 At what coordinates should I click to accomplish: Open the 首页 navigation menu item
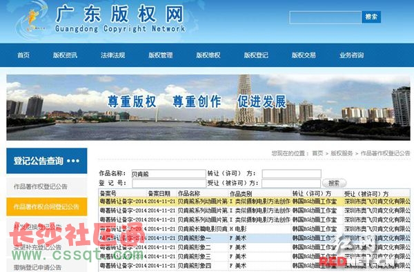pos(23,55)
